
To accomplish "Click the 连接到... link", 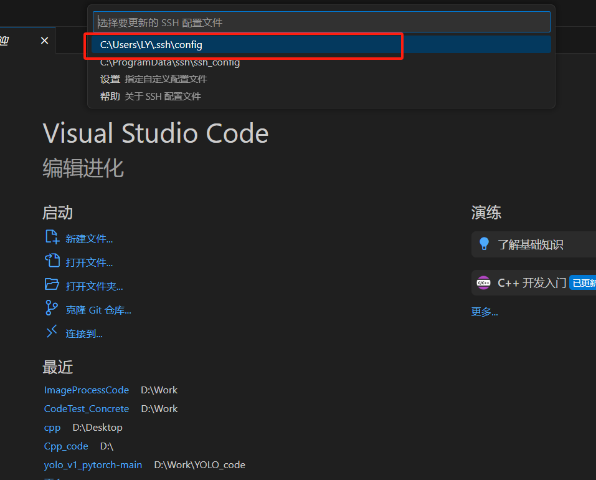I will 84,334.
